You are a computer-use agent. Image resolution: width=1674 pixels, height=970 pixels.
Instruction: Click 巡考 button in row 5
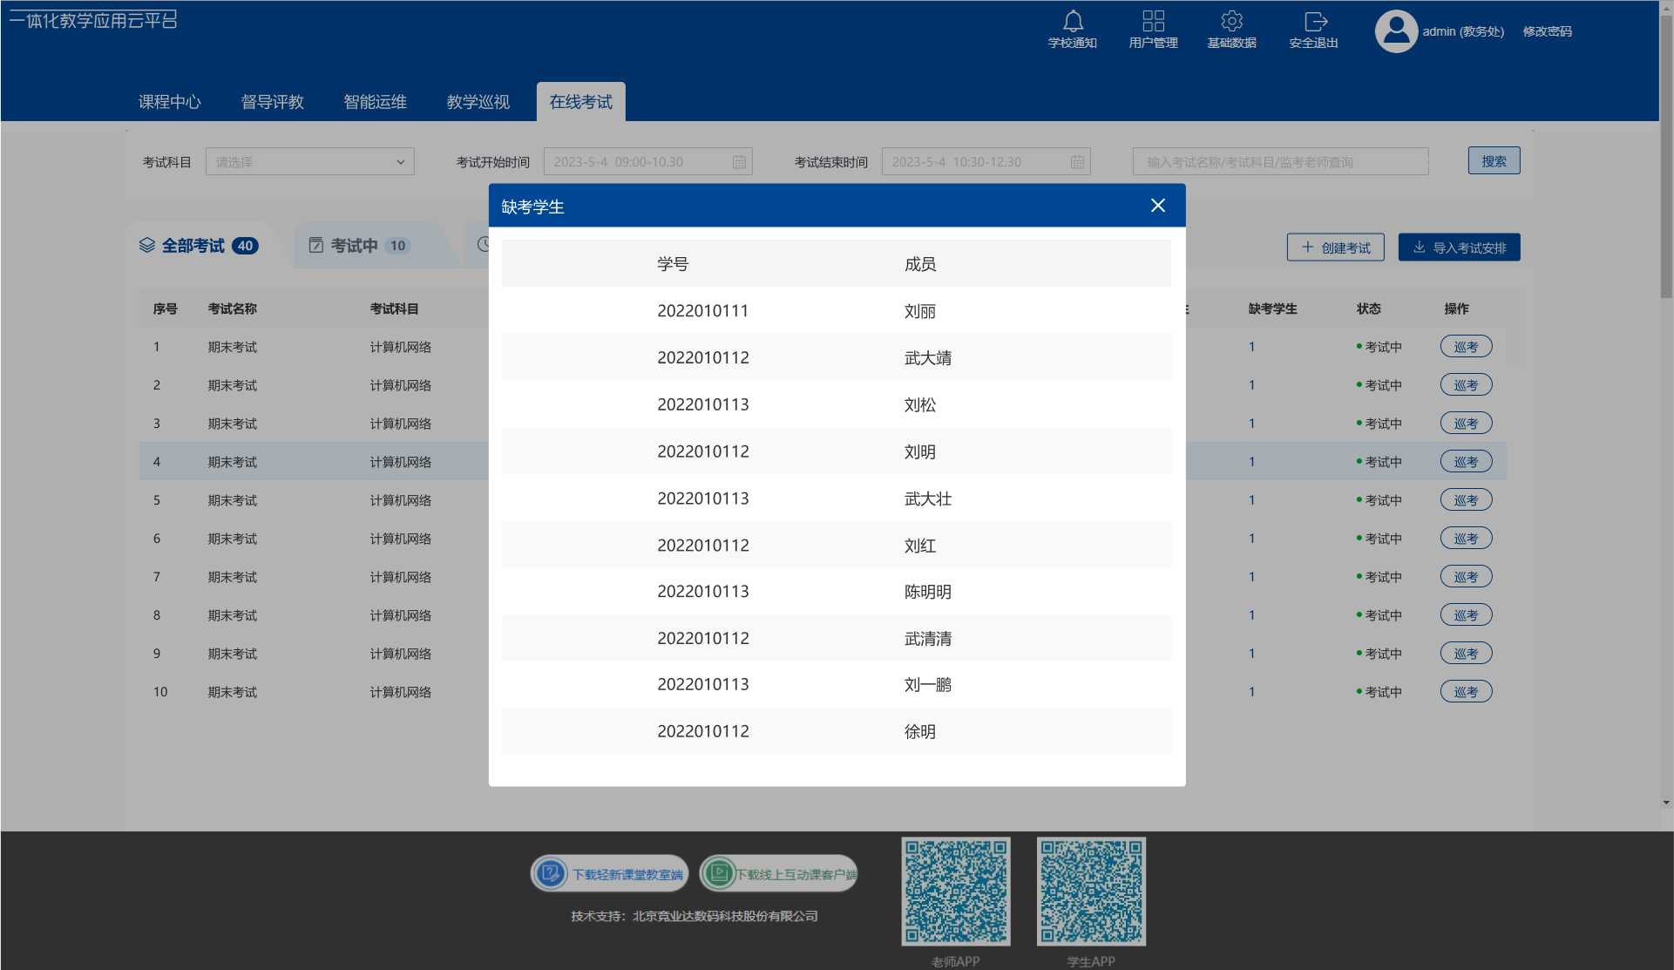pos(1466,500)
